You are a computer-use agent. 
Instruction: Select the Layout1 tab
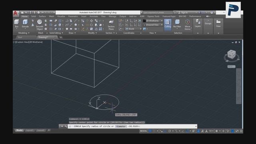(30, 130)
